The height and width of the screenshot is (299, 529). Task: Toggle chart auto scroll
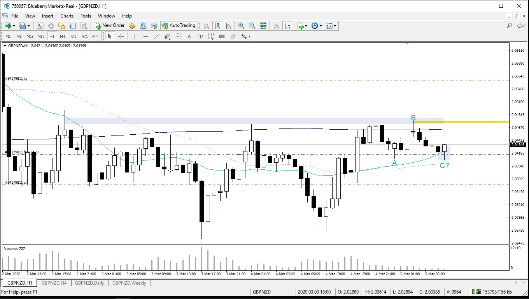[x=277, y=26]
